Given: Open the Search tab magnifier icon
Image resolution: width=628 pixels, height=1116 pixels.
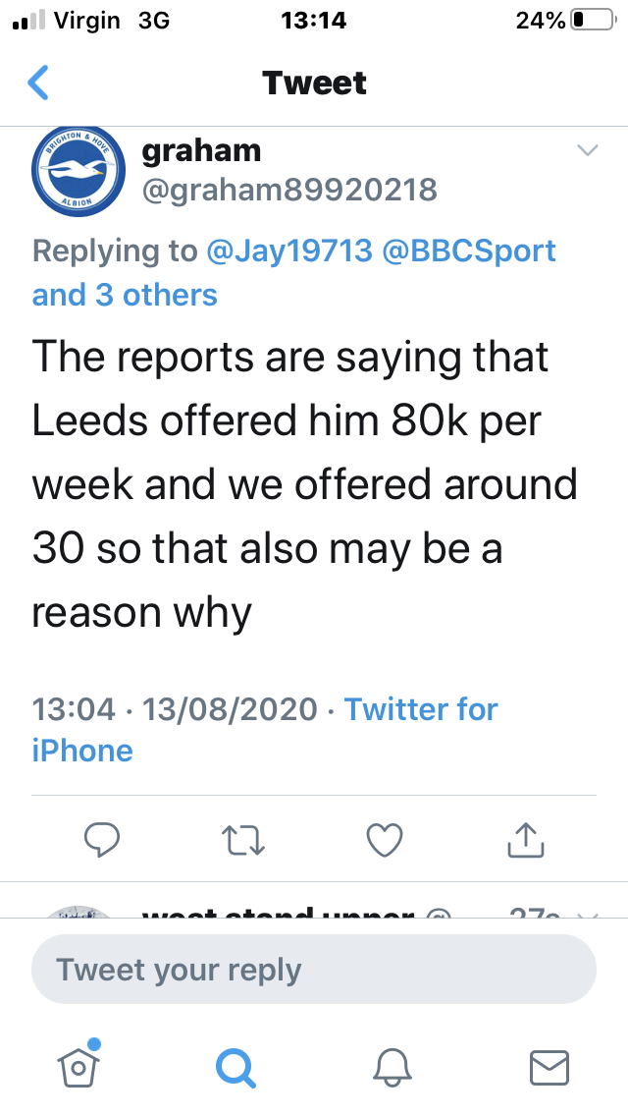Looking at the screenshot, I should click(235, 1068).
